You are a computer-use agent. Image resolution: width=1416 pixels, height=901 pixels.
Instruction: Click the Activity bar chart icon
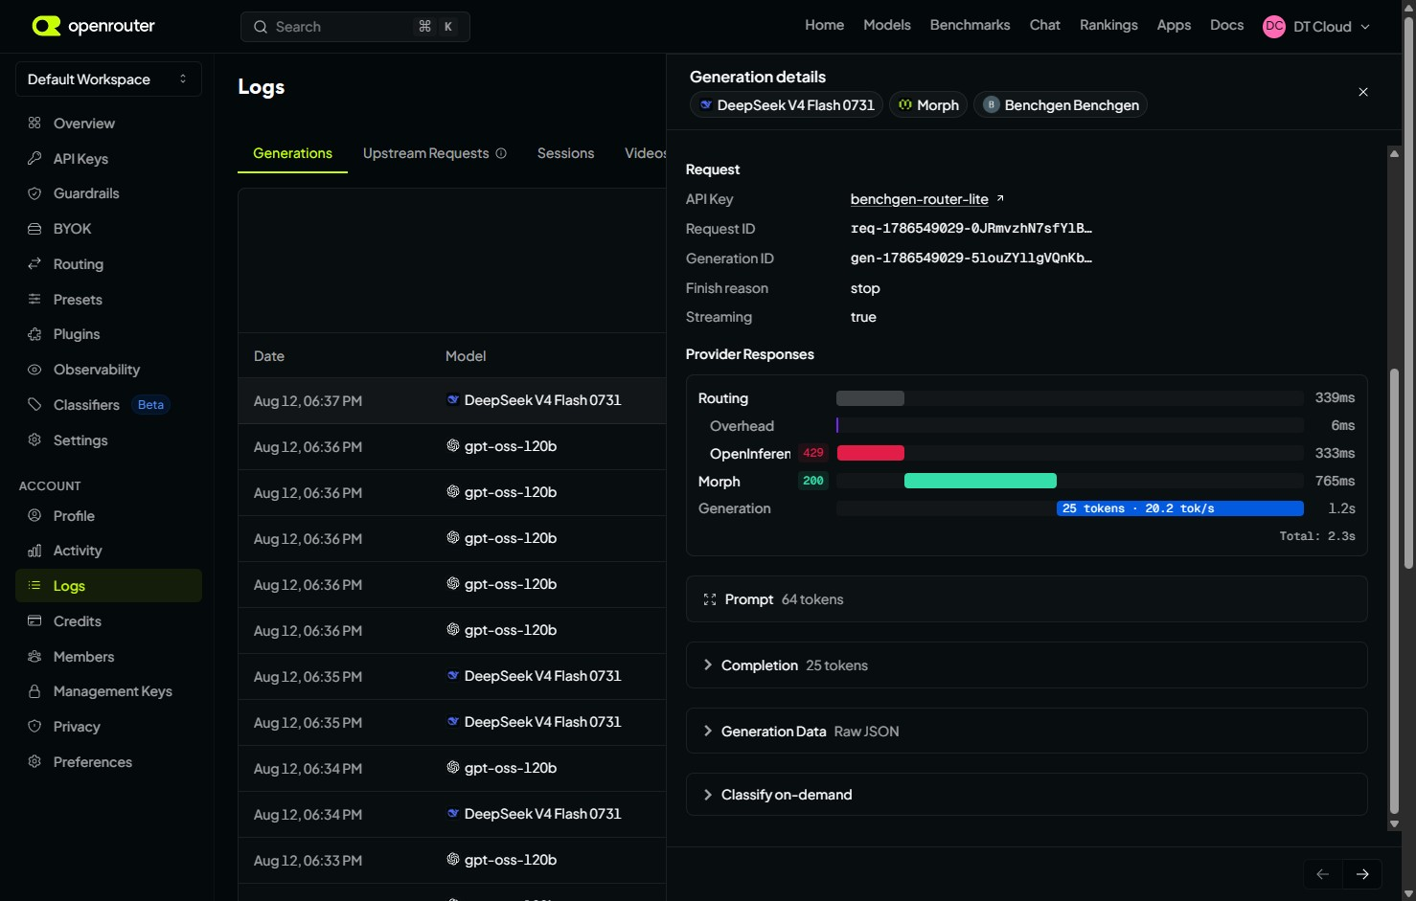34,551
